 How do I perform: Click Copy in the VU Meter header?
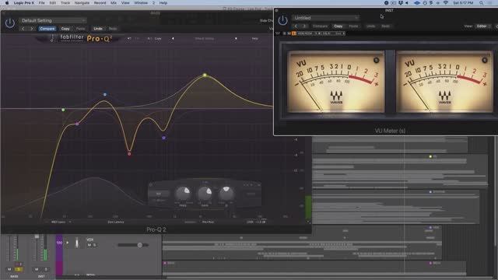[x=338, y=26]
